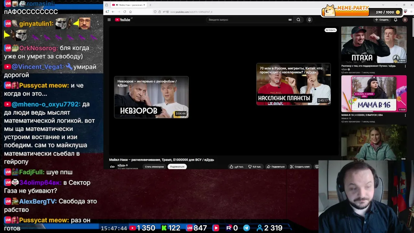Click chat username @Vincent_Vega1
This screenshot has width=414, height=233.
(38, 67)
